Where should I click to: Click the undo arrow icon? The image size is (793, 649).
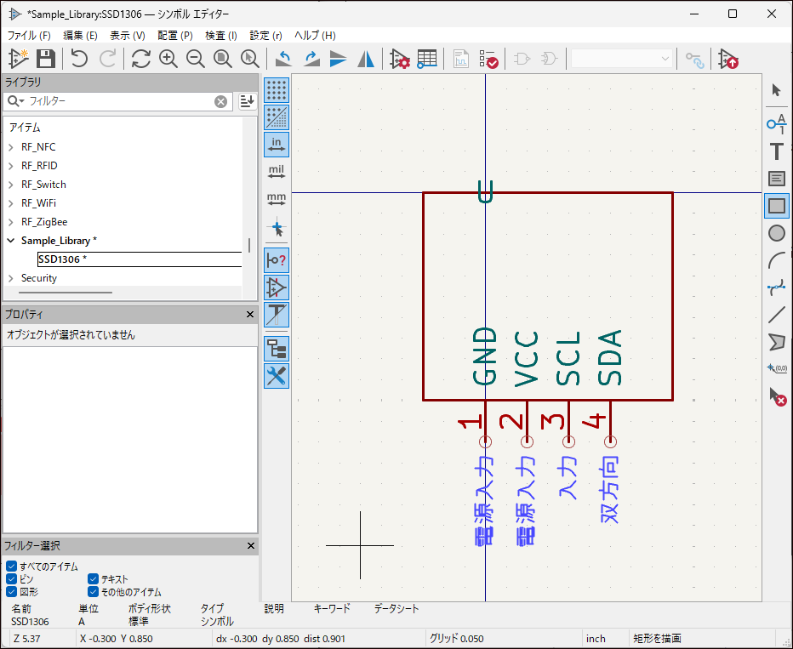tap(79, 59)
